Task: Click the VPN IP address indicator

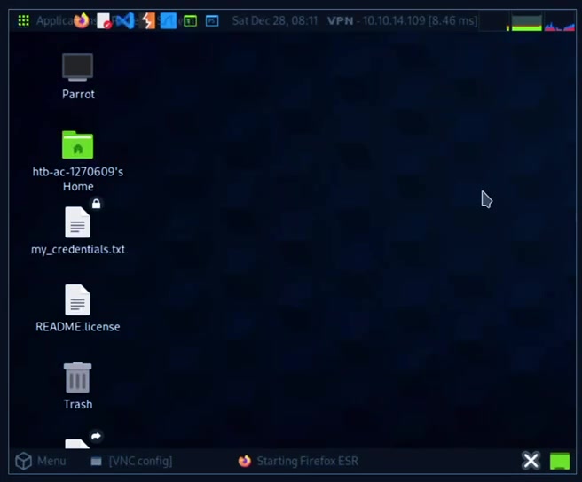Action: point(402,20)
